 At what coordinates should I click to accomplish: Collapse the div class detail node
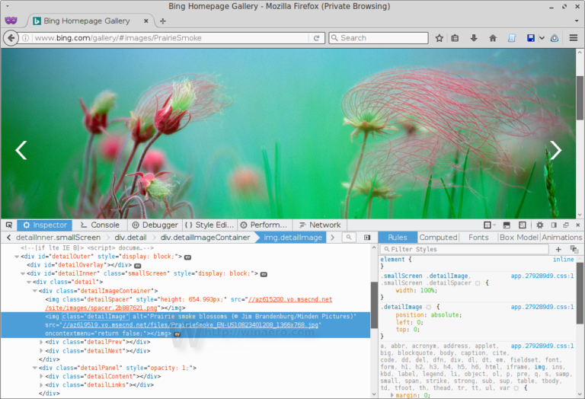pos(29,282)
